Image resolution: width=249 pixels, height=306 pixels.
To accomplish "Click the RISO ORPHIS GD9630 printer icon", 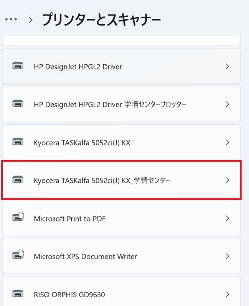I will click(18, 293).
